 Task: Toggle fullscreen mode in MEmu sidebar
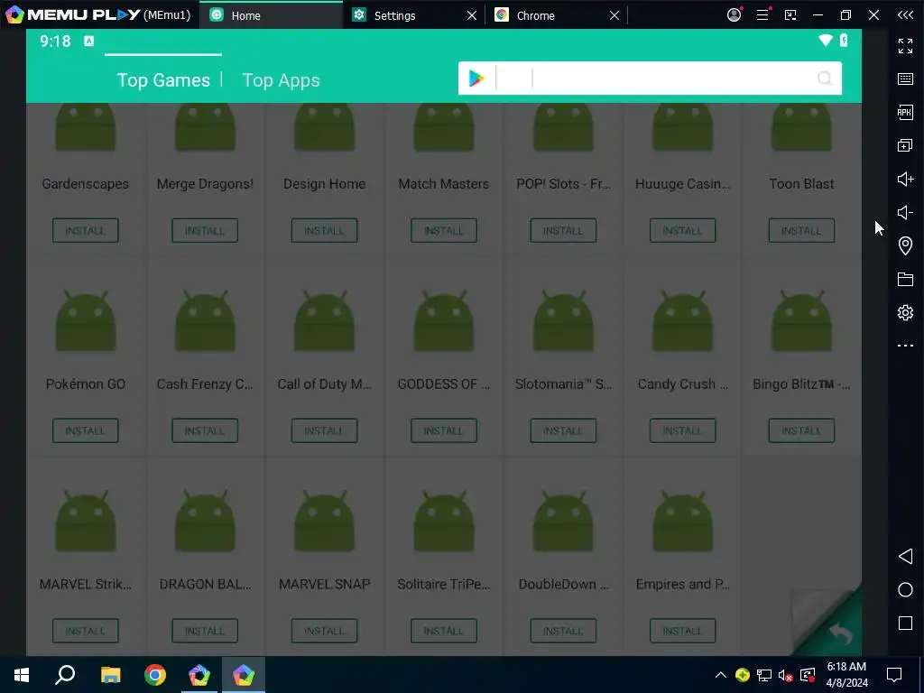click(905, 45)
